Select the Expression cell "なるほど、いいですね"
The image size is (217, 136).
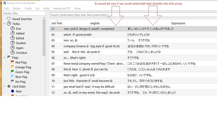tap(172, 75)
